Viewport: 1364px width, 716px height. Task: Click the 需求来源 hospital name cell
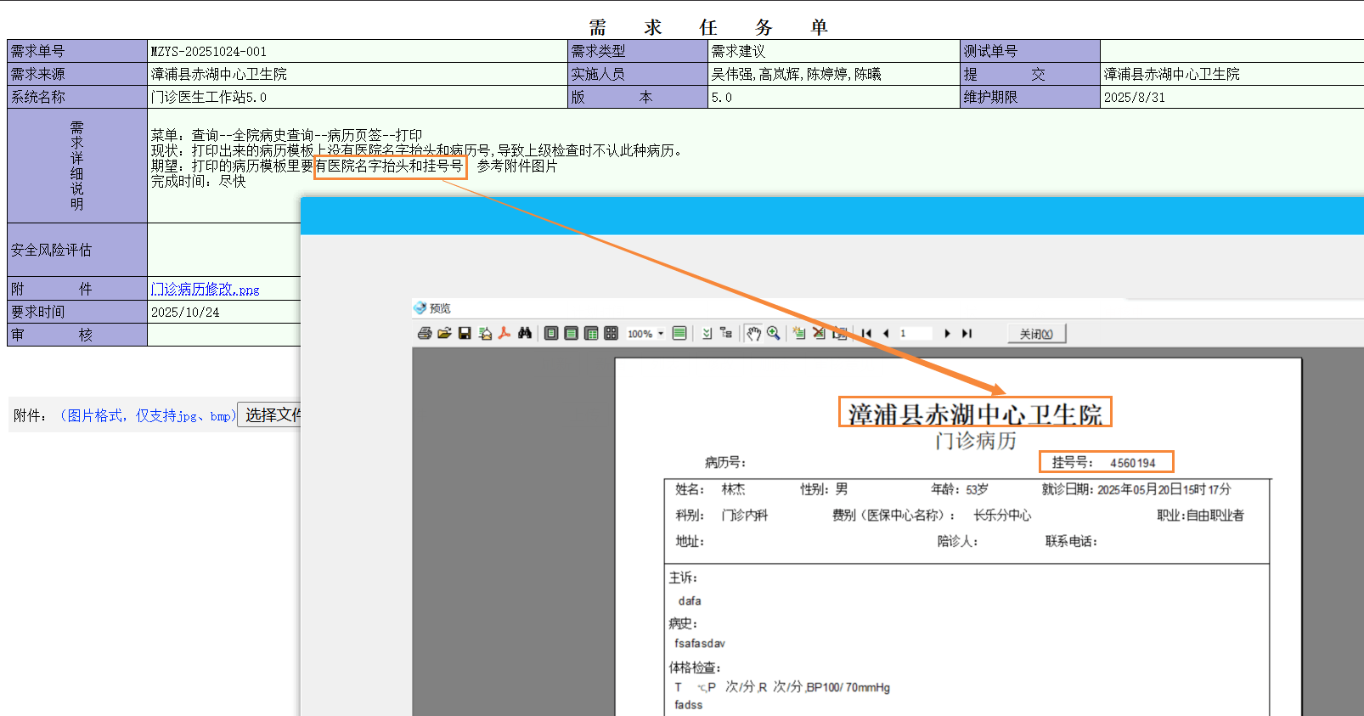(x=357, y=74)
